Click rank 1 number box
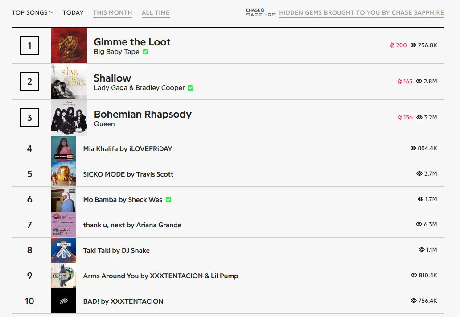The height and width of the screenshot is (317, 460). pos(29,45)
